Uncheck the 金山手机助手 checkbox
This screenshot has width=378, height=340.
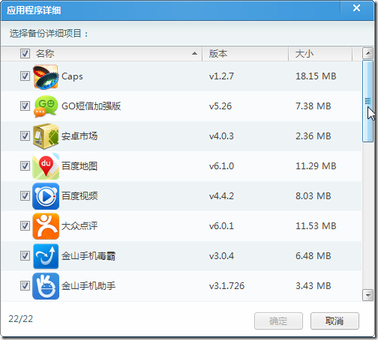pos(25,286)
